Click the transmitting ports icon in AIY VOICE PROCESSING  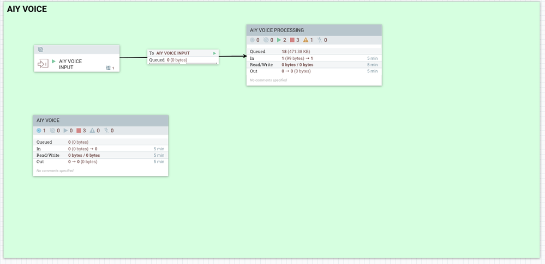[x=253, y=40]
